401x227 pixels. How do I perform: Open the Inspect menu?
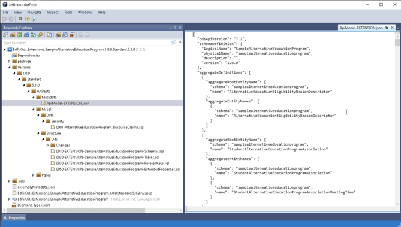click(x=53, y=12)
